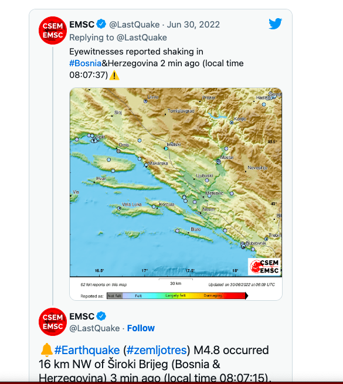Click the Twitter bird logo icon
This screenshot has height=384, width=343.
pos(275,24)
